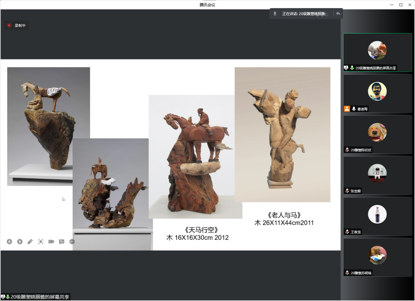The height and width of the screenshot is (301, 415).
Task: Open the subtitles/comment icon in slide toolbar
Action: coord(62,242)
